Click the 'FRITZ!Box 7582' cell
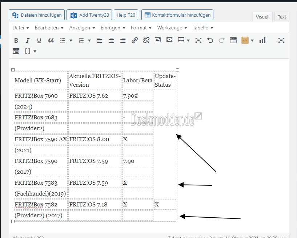This screenshot has height=238, width=297. pos(41,205)
